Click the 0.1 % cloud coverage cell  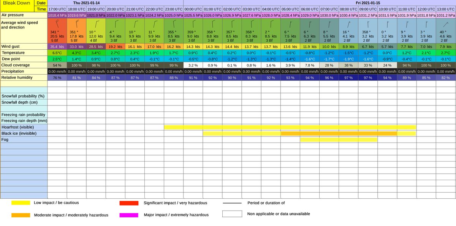pyautogui.click(x=232, y=65)
